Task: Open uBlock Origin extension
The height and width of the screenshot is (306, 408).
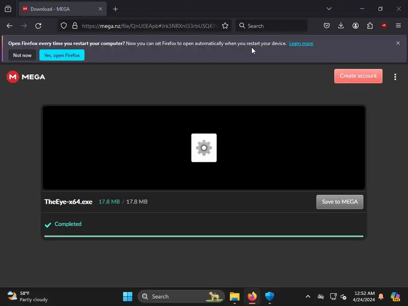Action: 384,25
